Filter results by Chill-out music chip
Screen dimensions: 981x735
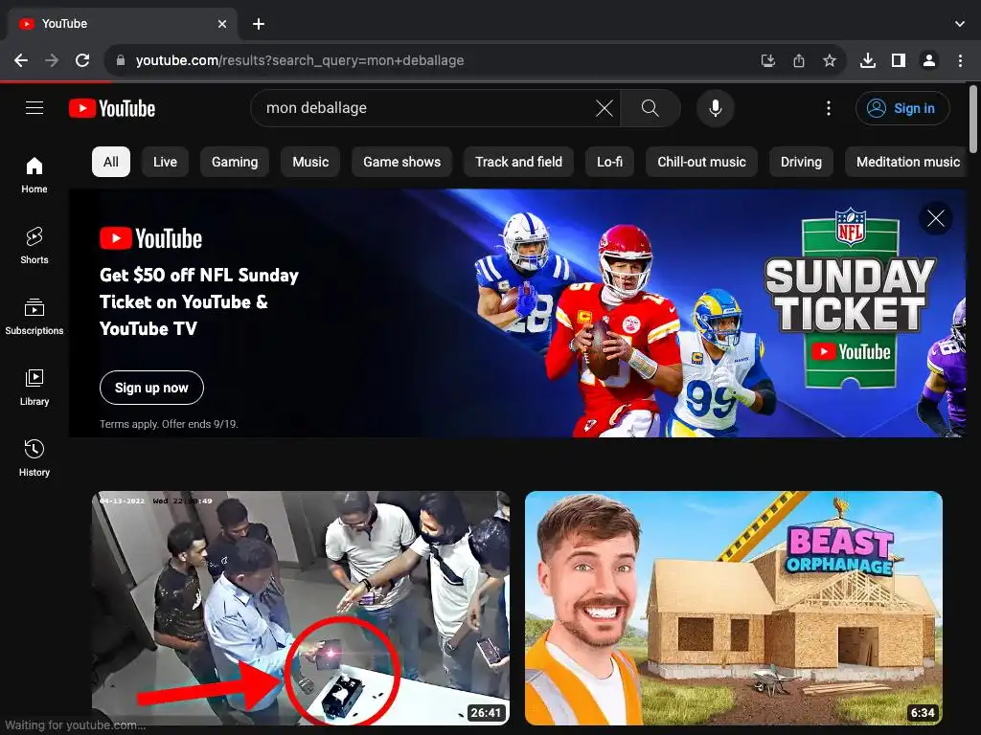pyautogui.click(x=701, y=162)
